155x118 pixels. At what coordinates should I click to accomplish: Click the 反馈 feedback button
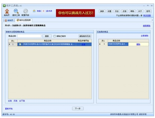125,11
